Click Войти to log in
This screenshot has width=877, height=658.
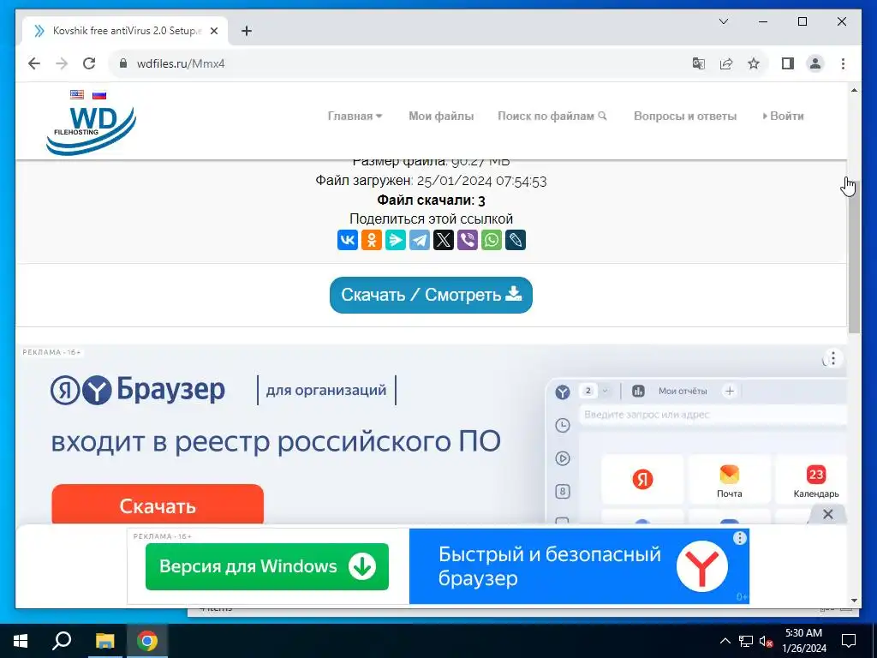click(783, 116)
